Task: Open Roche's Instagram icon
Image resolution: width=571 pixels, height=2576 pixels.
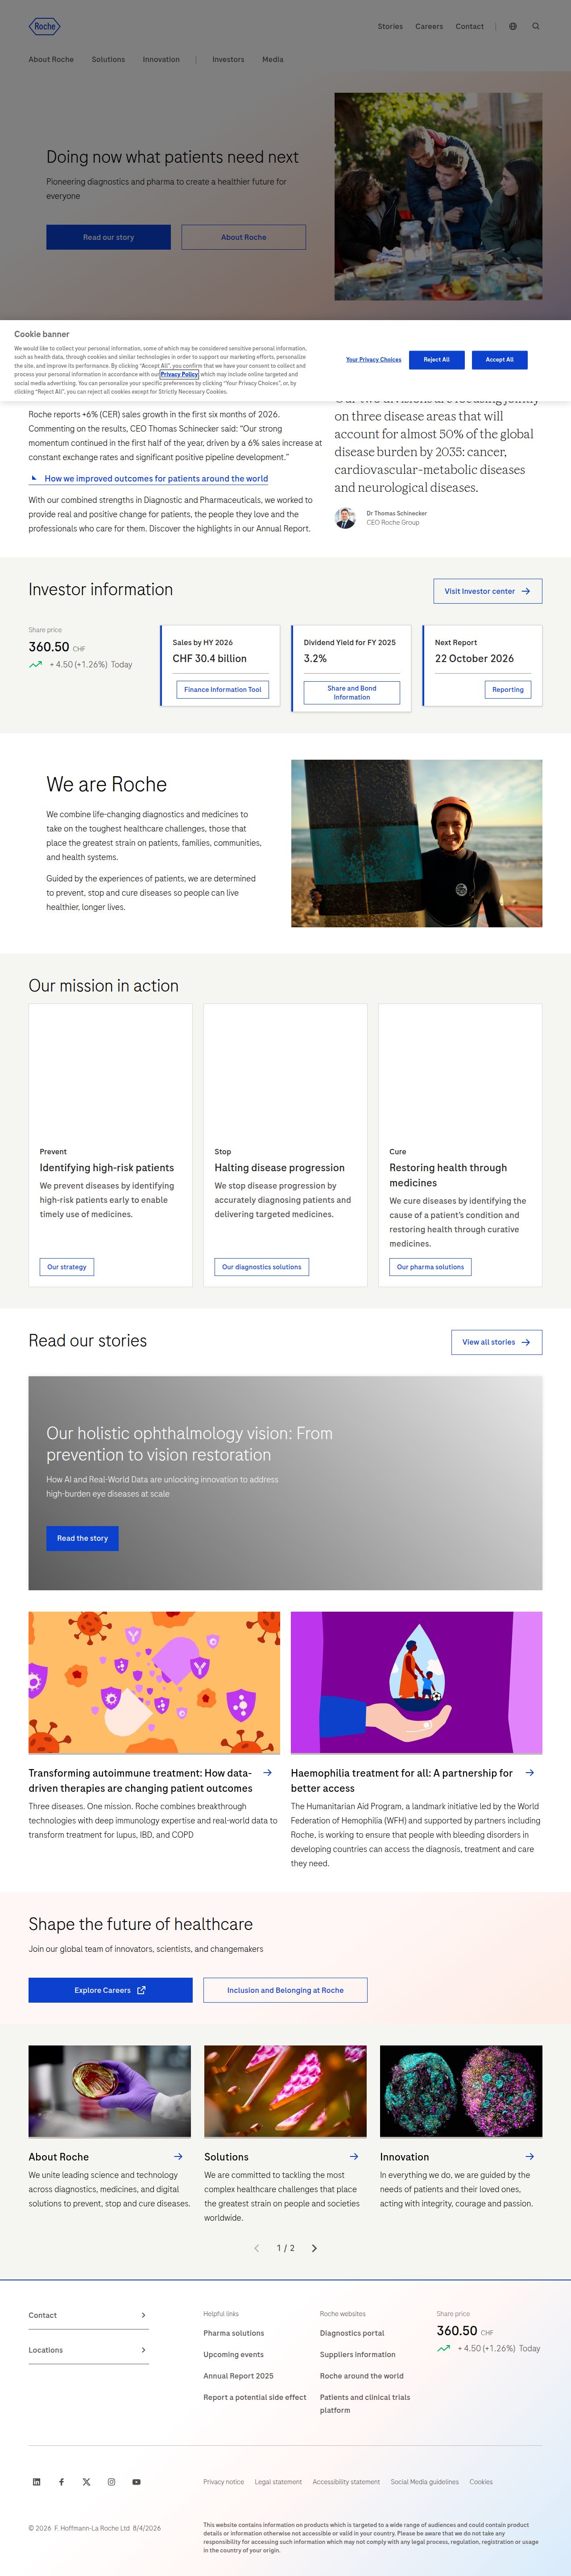Action: (111, 2481)
